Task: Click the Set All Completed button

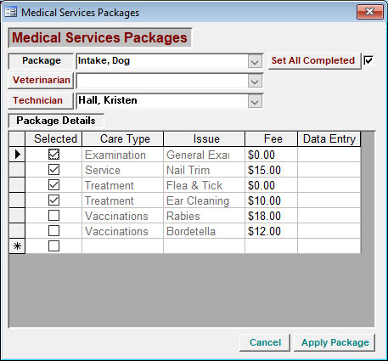Action: click(x=314, y=61)
